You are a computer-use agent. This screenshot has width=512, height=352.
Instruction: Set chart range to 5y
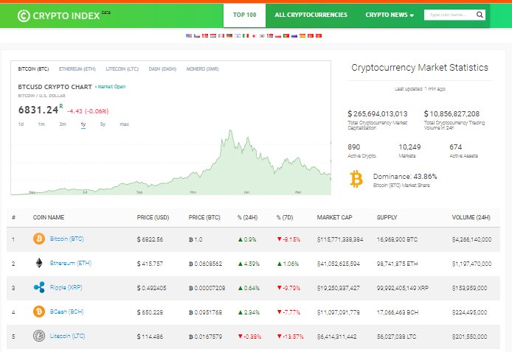tap(103, 124)
